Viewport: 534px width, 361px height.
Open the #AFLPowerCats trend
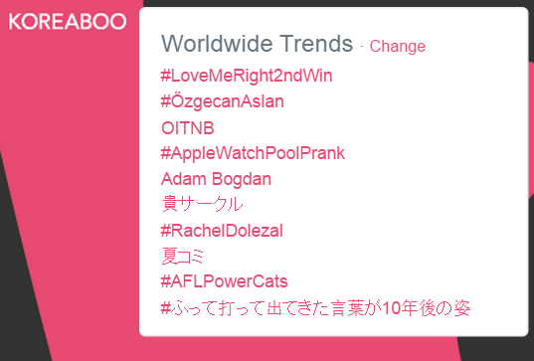tap(224, 281)
